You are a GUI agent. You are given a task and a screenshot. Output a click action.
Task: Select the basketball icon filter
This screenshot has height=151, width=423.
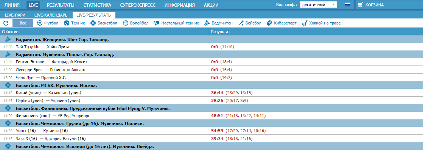[93, 23]
